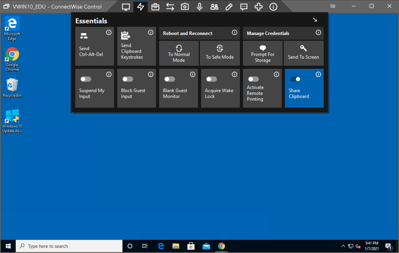Open the Helper plus icon menu
Screen dimensions: 399x253
258,7
